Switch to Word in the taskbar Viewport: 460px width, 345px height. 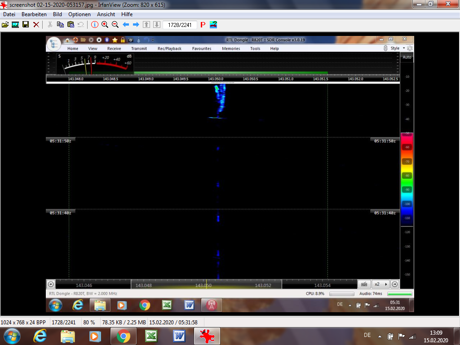[x=179, y=336]
